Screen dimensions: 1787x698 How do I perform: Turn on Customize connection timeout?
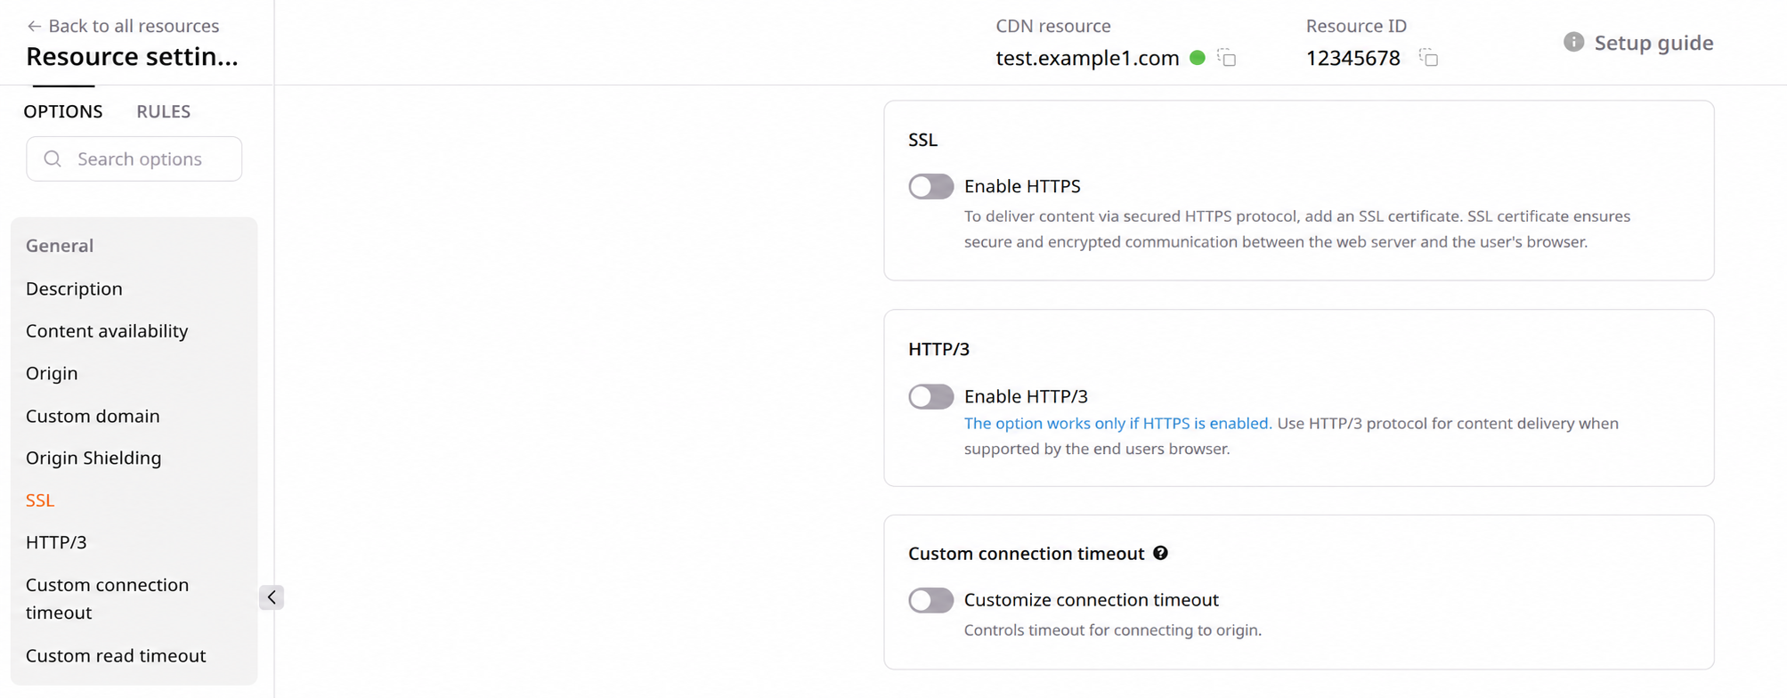[930, 600]
